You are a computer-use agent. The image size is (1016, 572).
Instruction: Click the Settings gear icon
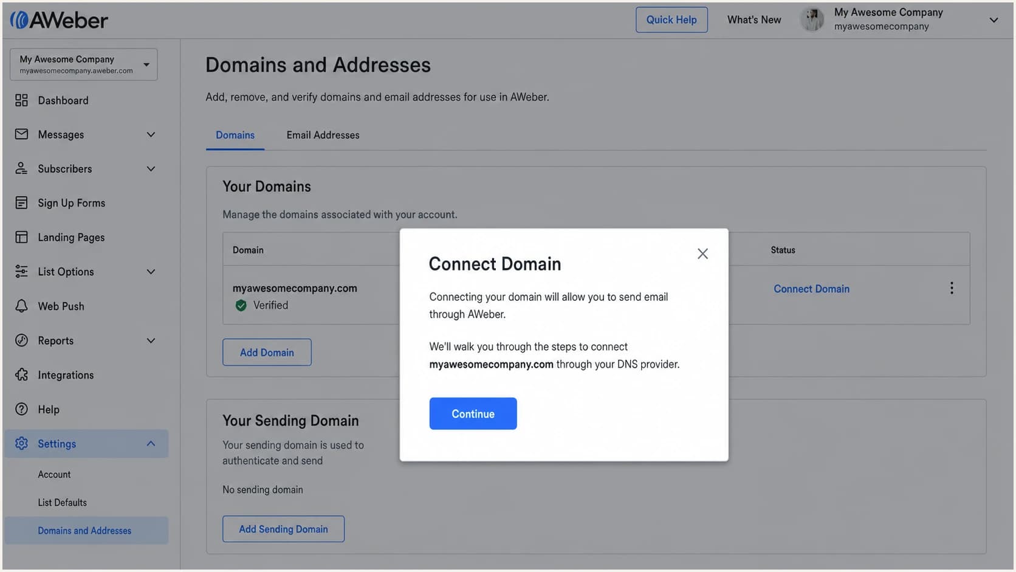21,444
